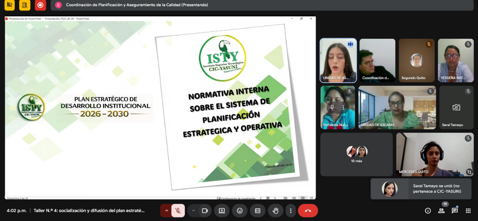Leave the call with red hang-up button
Screen dimensions: 478x221
(x=308, y=211)
